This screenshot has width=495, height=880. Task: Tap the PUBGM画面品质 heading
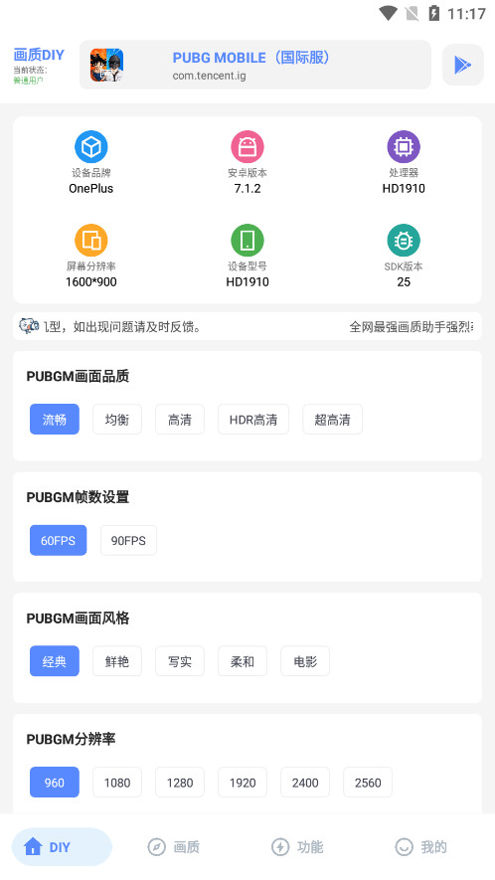[78, 376]
